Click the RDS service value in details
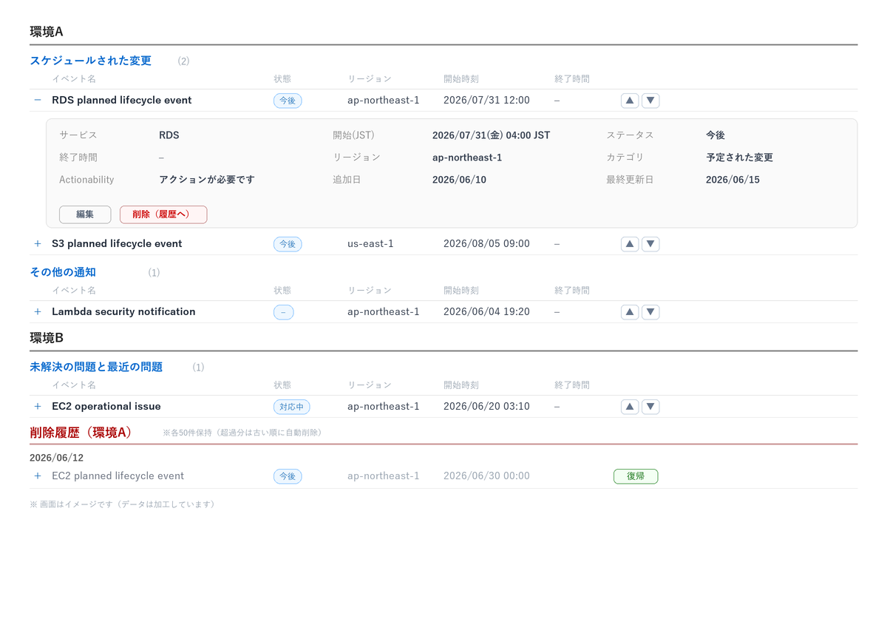The height and width of the screenshot is (636, 887). [x=169, y=135]
